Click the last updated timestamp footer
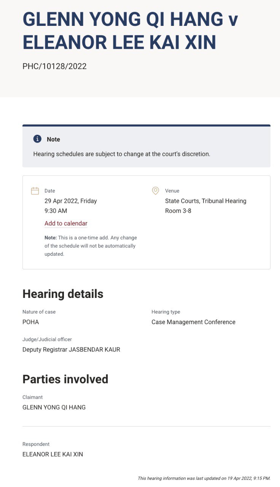Image resolution: width=280 pixels, height=487 pixels. pos(204,478)
